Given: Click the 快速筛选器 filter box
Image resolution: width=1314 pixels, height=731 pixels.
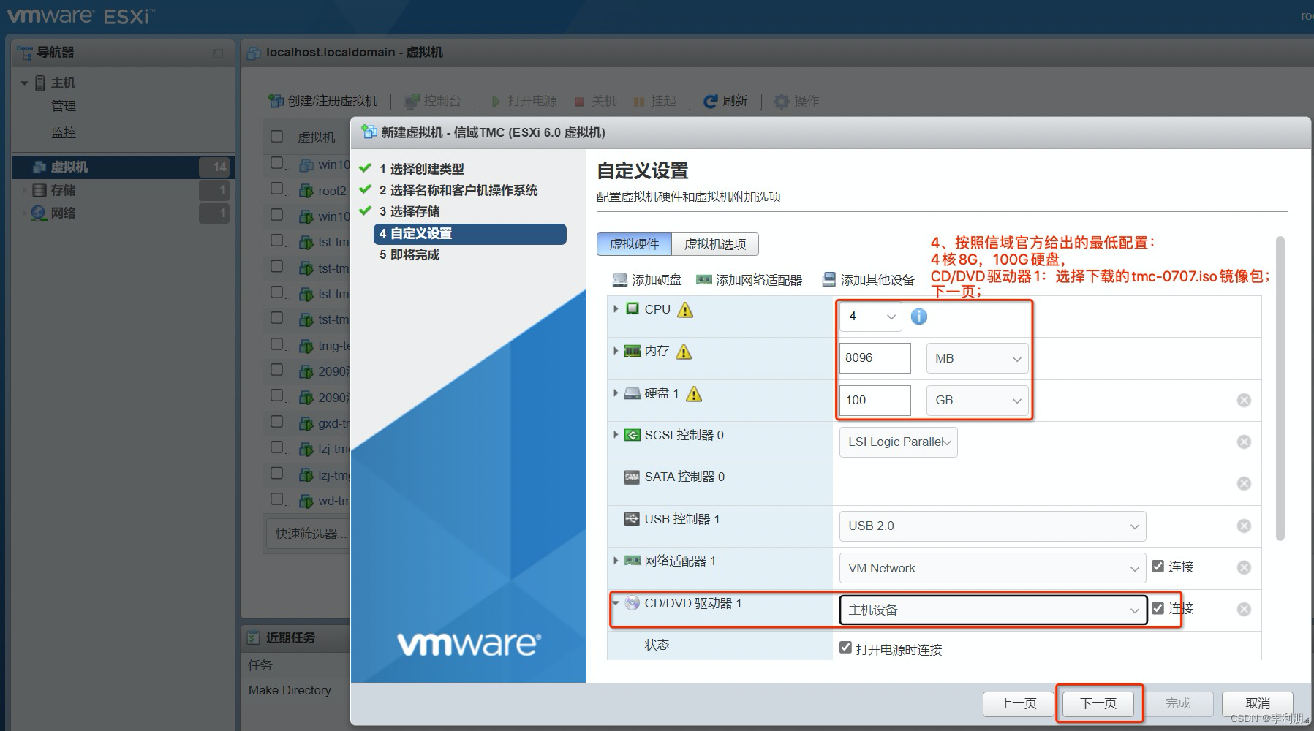Looking at the screenshot, I should tap(308, 534).
